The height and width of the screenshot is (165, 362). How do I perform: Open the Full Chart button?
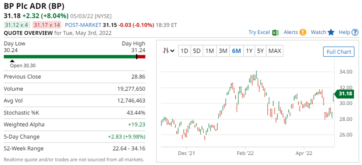point(339,52)
